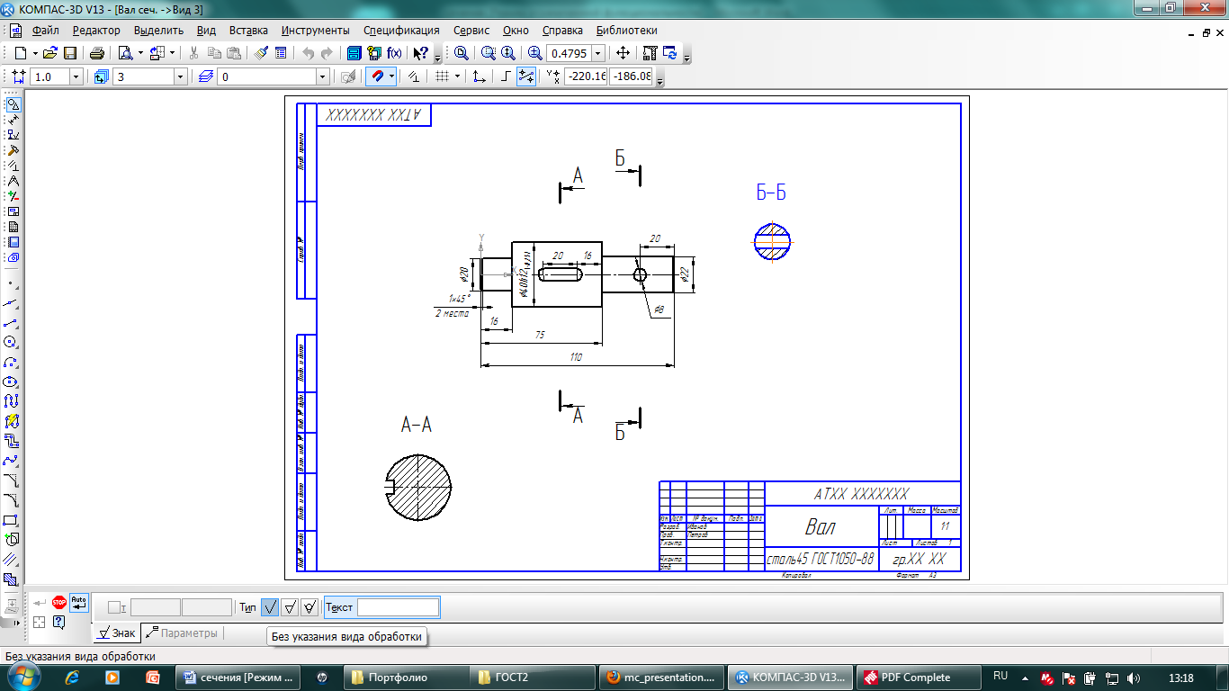Switch to the Портфолио taskbar window
The height and width of the screenshot is (691, 1229).
(x=407, y=678)
